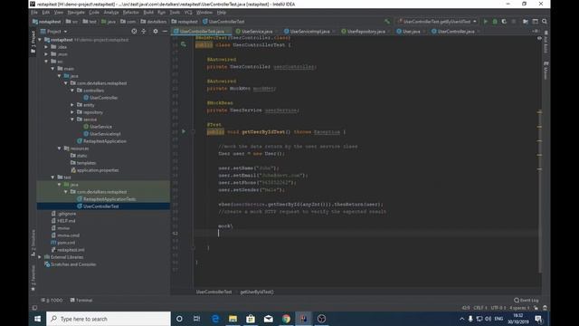579x326 pixels.
Task: Open the TODO tool window button
Action: pyautogui.click(x=52, y=300)
